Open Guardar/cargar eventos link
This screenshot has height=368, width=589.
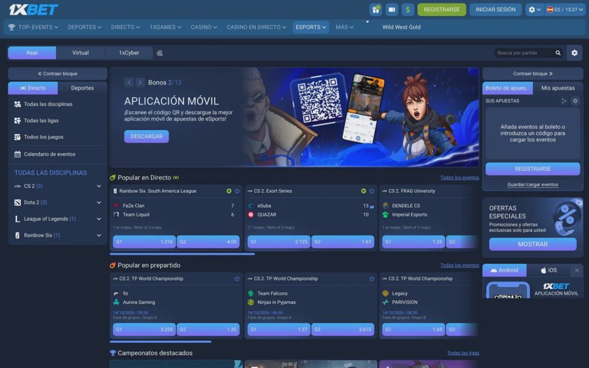(x=533, y=185)
